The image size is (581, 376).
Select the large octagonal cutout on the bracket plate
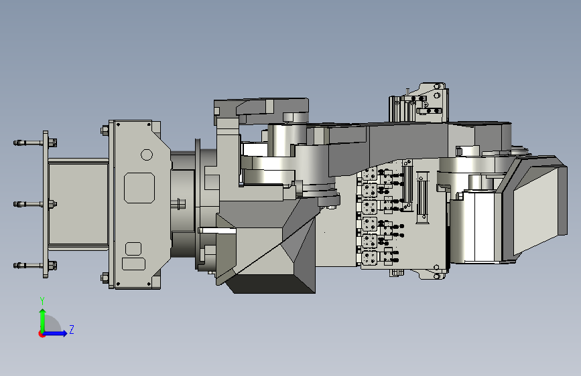click(x=139, y=188)
